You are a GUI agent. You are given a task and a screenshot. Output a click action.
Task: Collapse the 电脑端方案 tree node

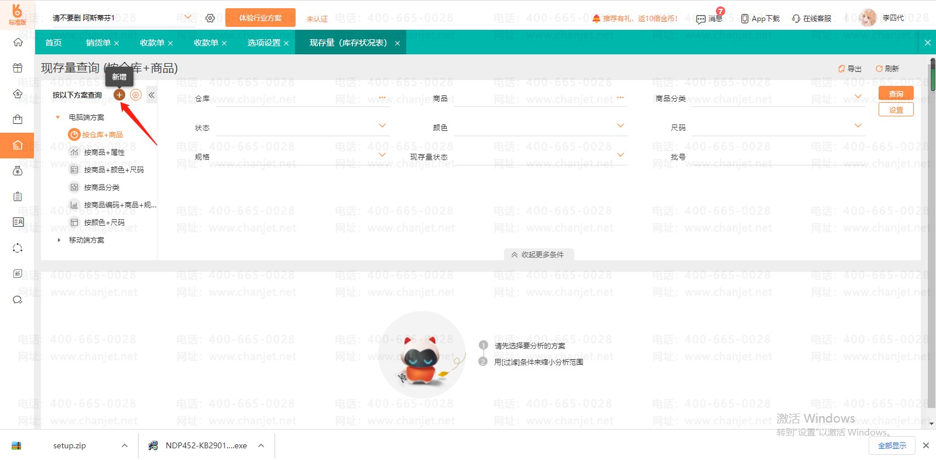click(58, 117)
